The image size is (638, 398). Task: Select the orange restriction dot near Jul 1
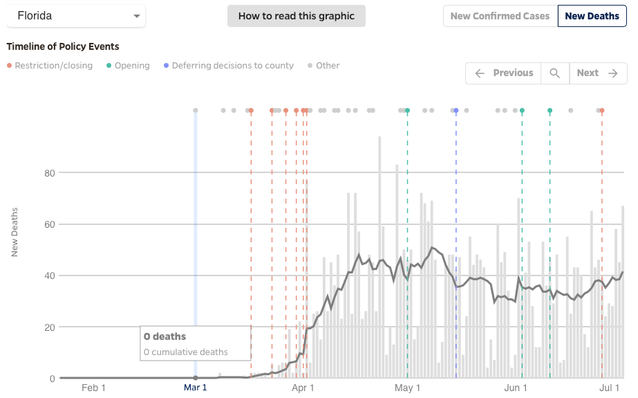pyautogui.click(x=602, y=111)
